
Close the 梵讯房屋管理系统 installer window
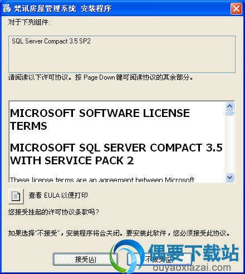(236, 8)
